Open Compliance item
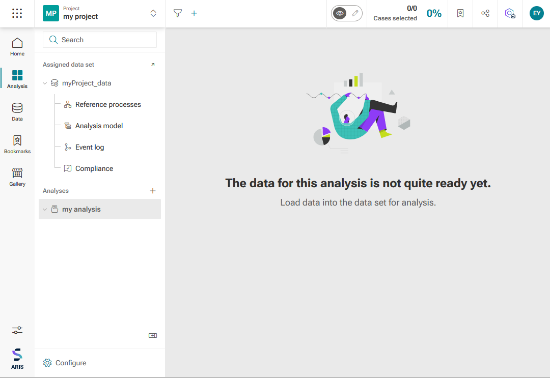 click(x=94, y=168)
